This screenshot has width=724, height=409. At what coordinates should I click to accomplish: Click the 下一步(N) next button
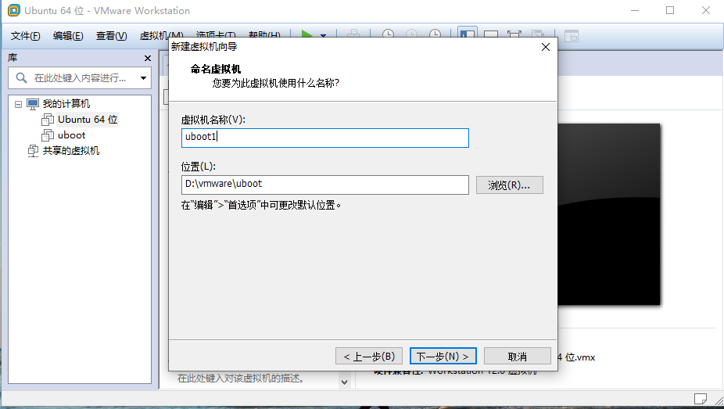click(x=443, y=356)
